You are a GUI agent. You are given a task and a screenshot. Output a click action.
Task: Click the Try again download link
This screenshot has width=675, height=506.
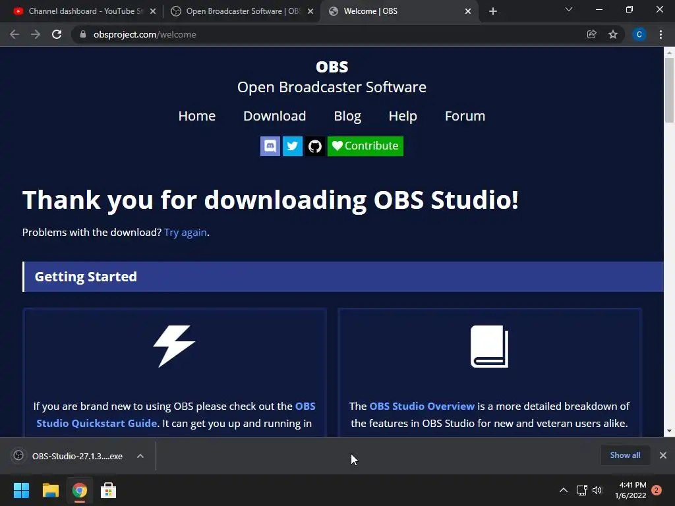tap(185, 233)
